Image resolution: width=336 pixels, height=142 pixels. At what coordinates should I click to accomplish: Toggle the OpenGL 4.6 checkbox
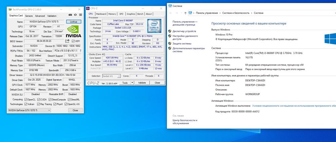click(66, 104)
